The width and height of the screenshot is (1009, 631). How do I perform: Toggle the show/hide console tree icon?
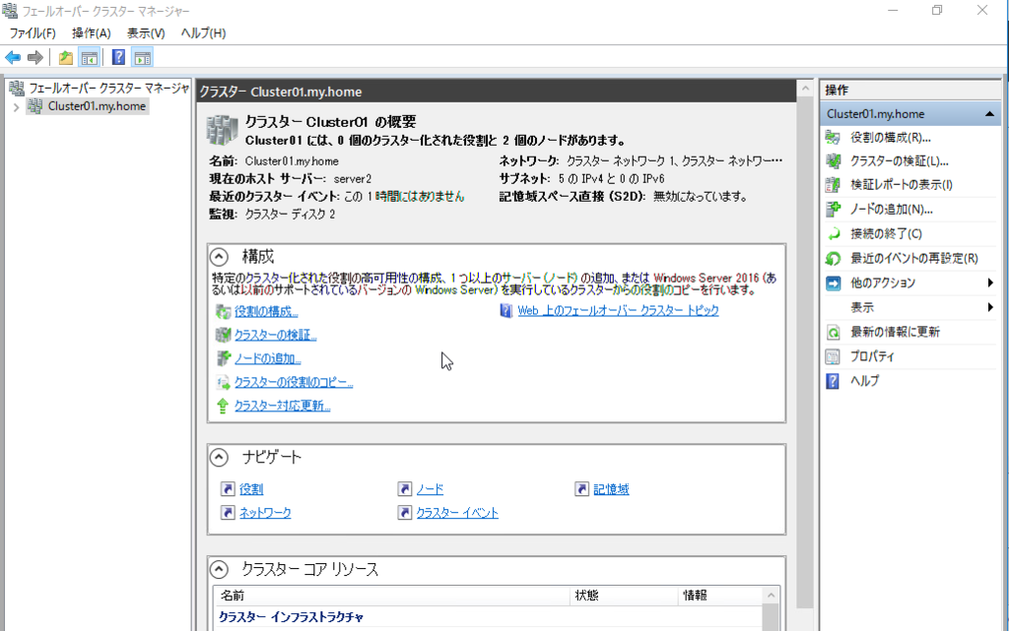[x=90, y=58]
